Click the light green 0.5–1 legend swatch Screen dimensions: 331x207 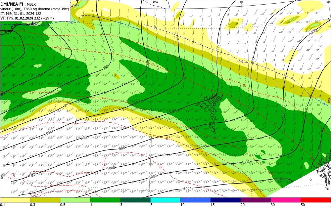(75, 200)
